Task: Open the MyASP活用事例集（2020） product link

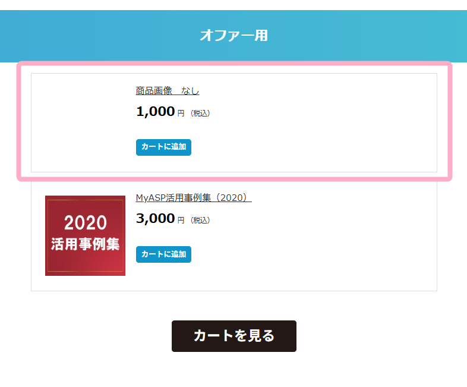Action: [x=194, y=197]
